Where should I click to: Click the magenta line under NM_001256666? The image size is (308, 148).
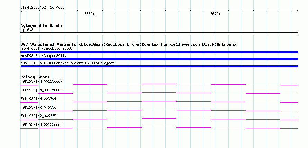click(x=159, y=128)
